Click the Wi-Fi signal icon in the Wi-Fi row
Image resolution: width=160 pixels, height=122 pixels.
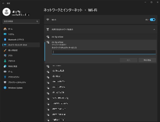48,19
